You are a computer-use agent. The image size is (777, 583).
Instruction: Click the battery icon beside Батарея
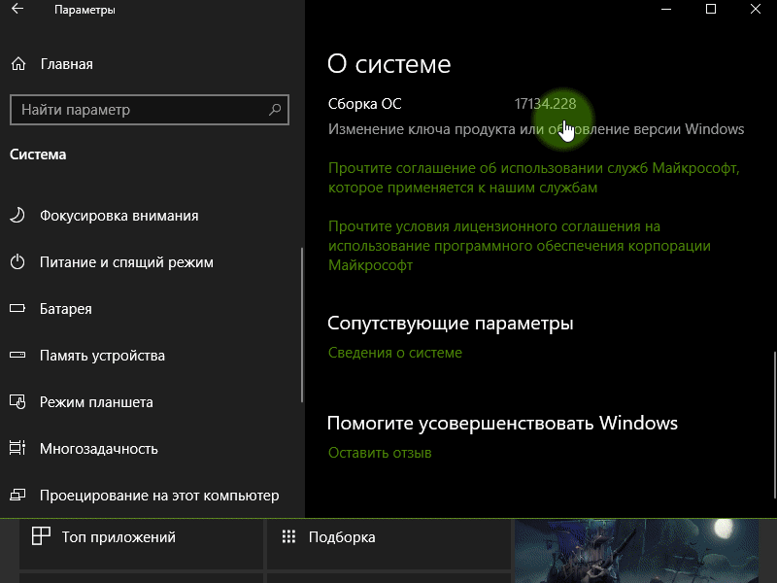tap(17, 308)
